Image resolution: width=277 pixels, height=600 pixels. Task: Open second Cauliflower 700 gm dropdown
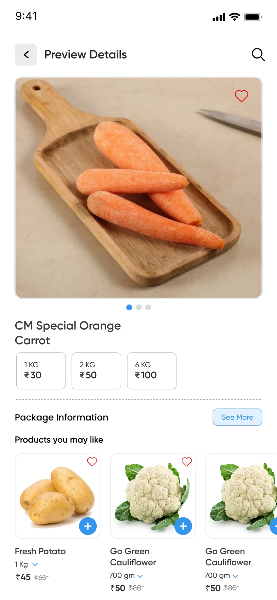(235, 576)
